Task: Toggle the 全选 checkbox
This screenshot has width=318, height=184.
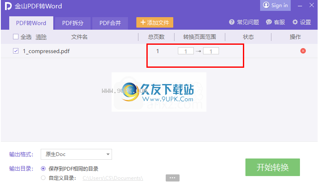Action: click(16, 37)
